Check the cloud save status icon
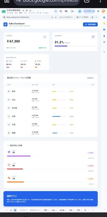 30,10
